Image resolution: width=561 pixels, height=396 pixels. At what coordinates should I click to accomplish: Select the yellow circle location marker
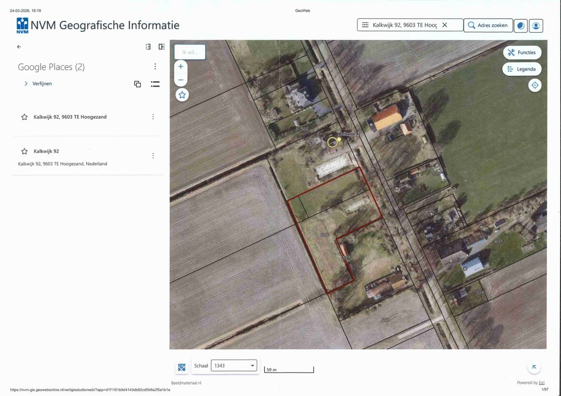click(x=332, y=142)
